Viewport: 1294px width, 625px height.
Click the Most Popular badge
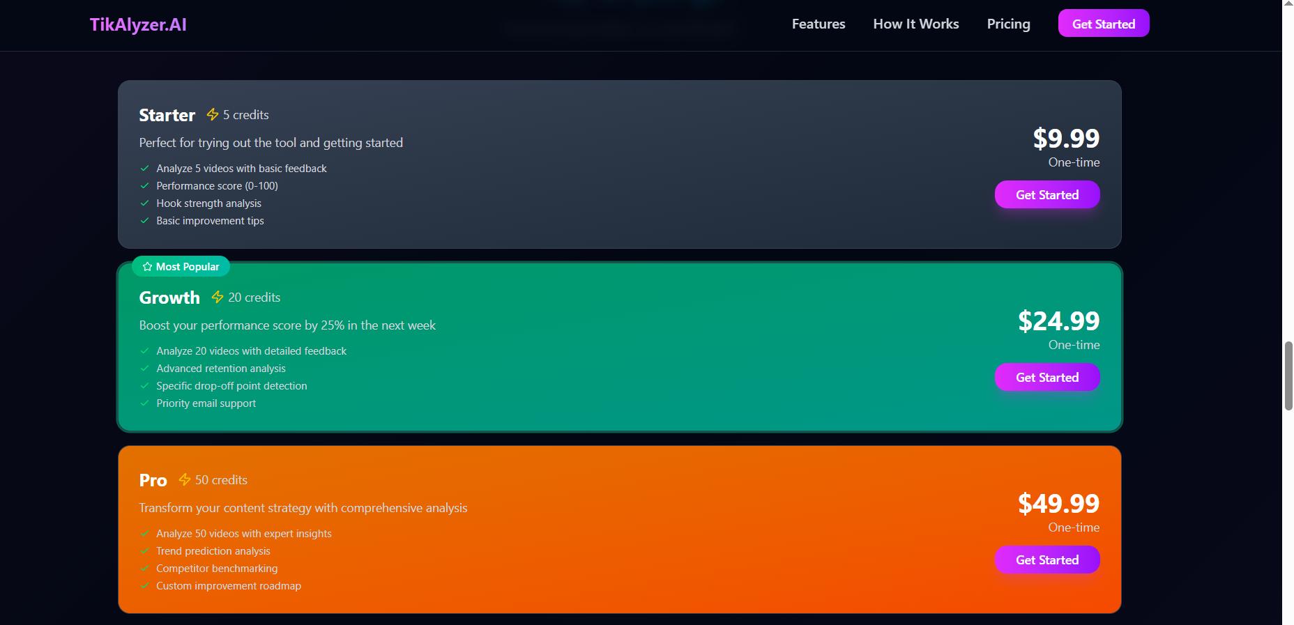pyautogui.click(x=181, y=267)
